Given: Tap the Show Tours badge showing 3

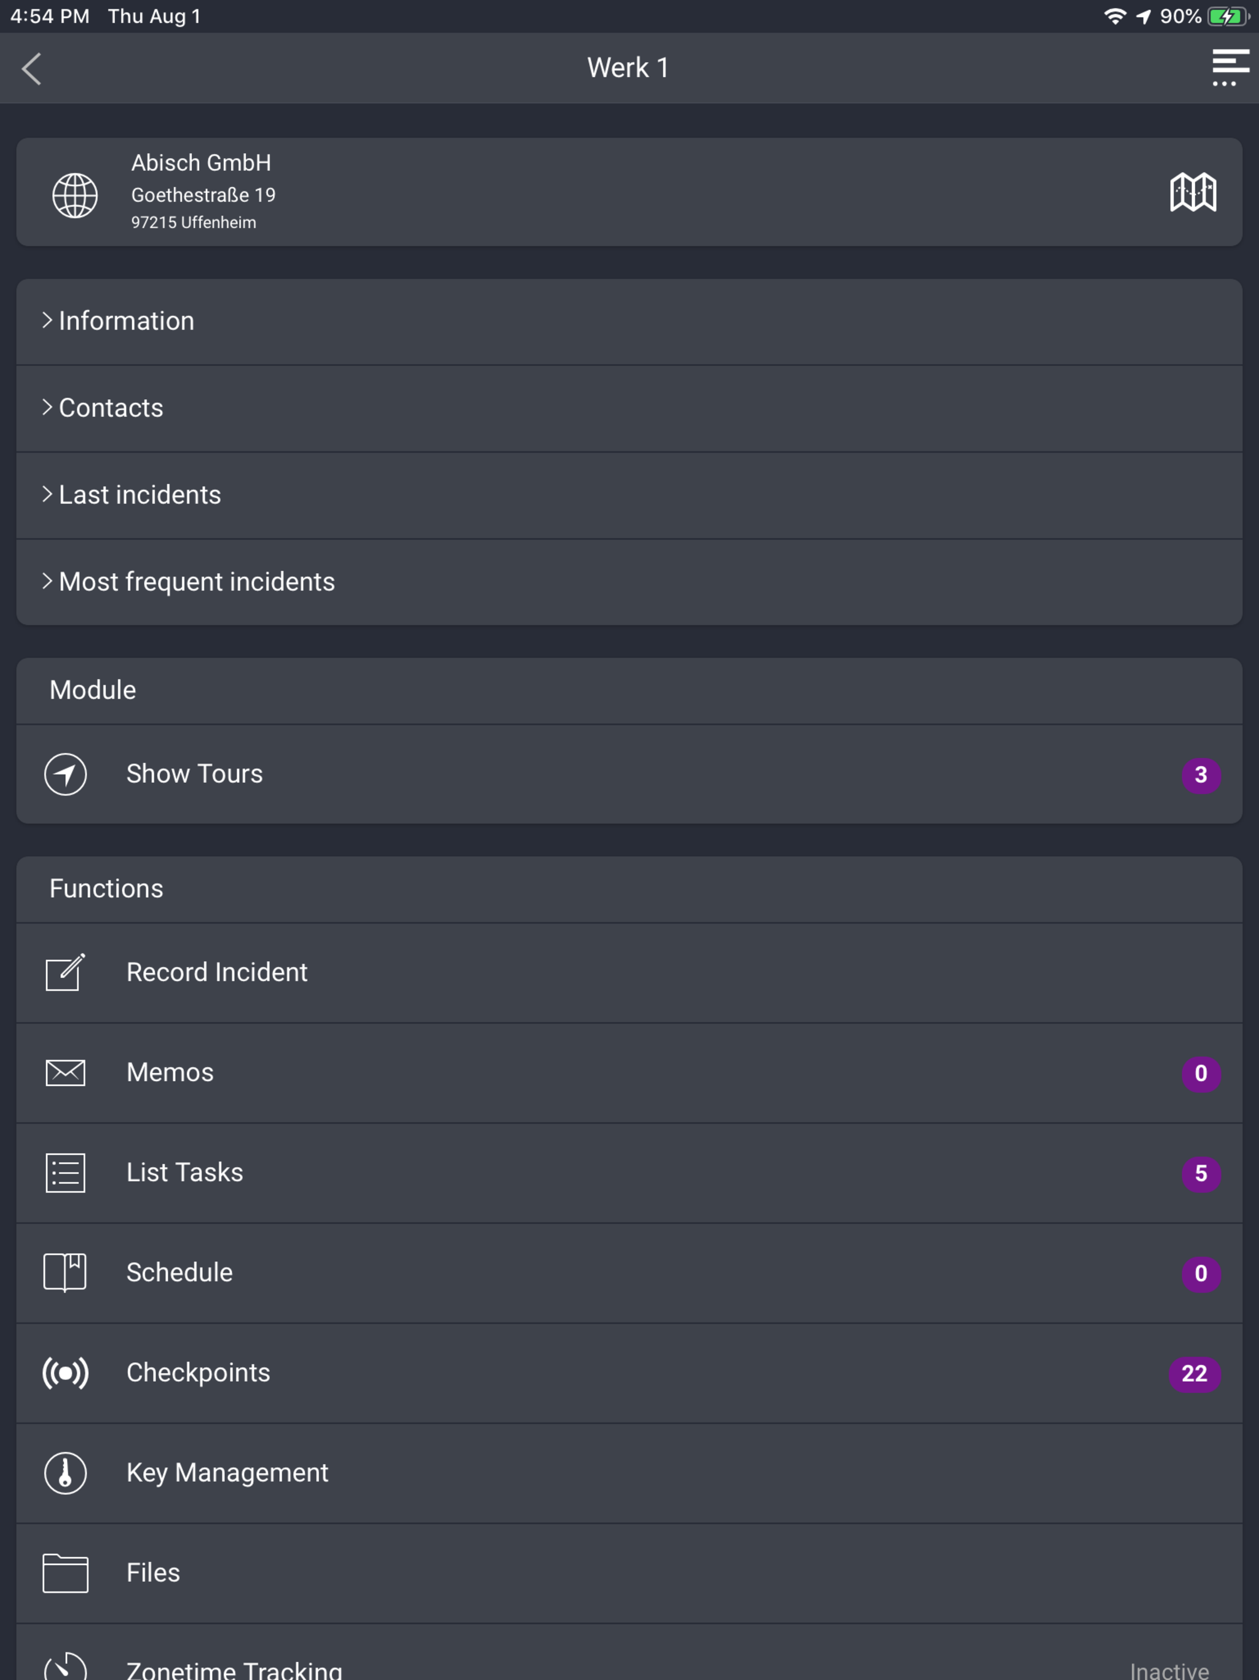Looking at the screenshot, I should coord(1201,775).
